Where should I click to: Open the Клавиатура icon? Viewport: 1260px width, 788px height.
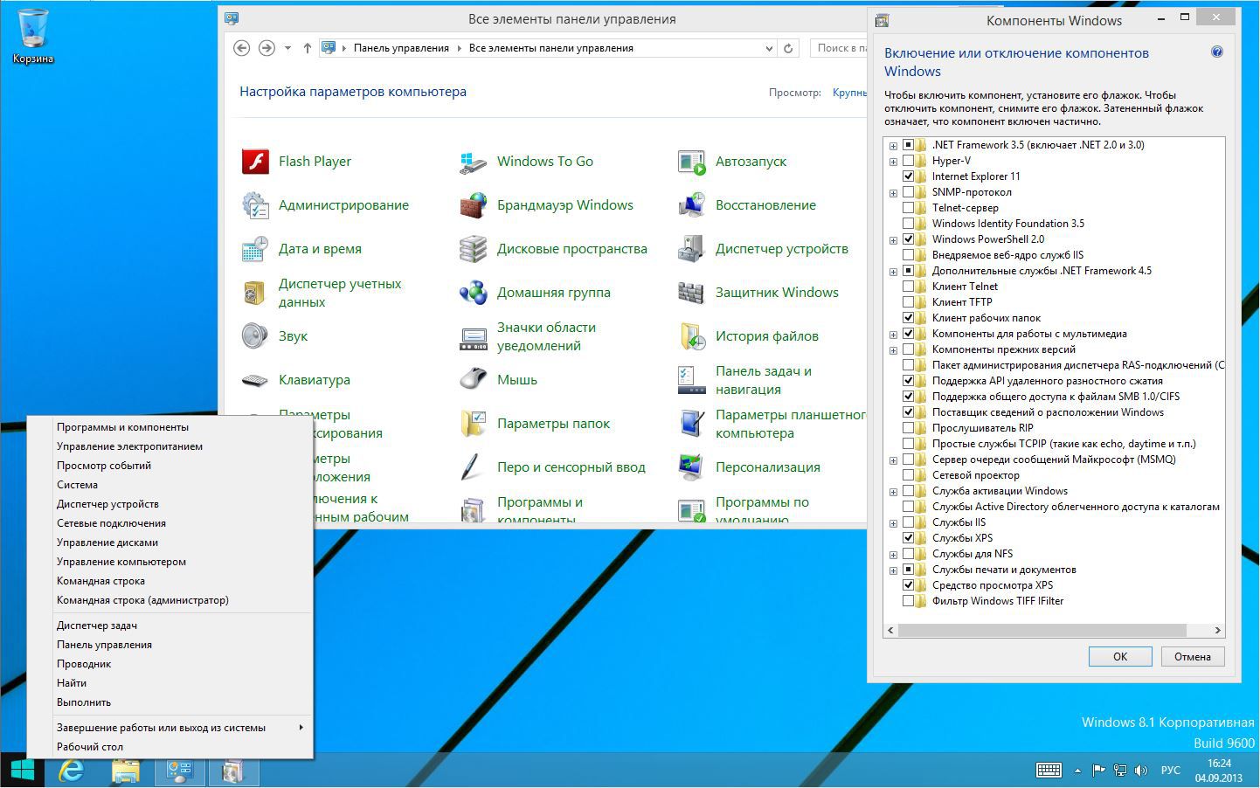[x=254, y=380]
